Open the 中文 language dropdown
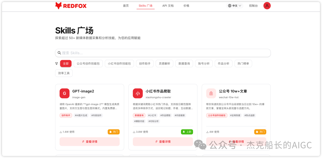The image size is (322, 158). (x=235, y=6)
